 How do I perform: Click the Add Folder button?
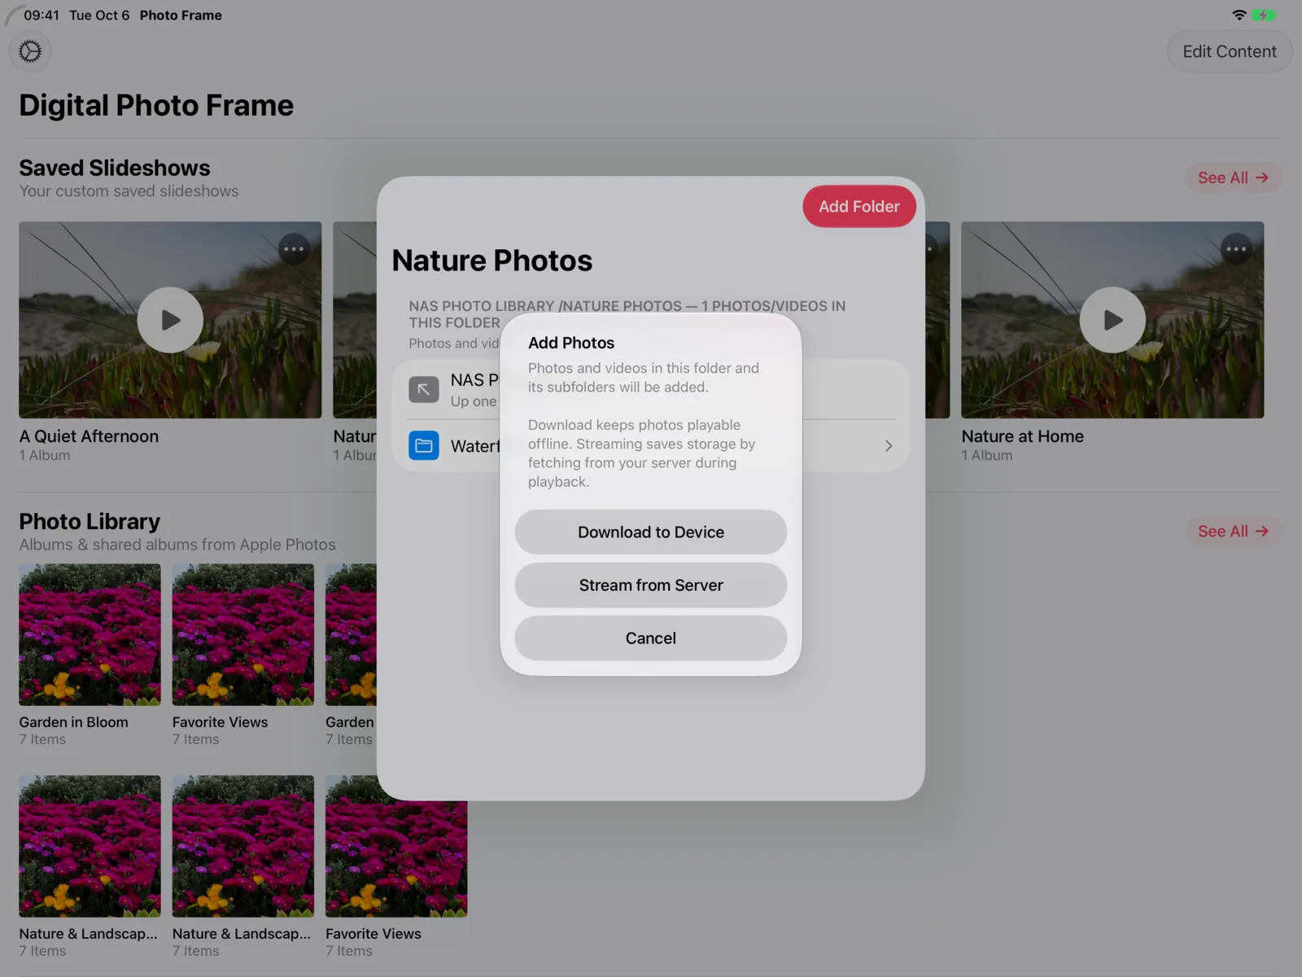[859, 207]
